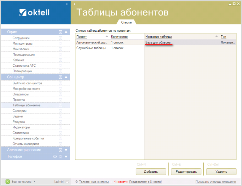242x186 pixels.
Task: Click the Редактировать button
Action: tap(186, 172)
